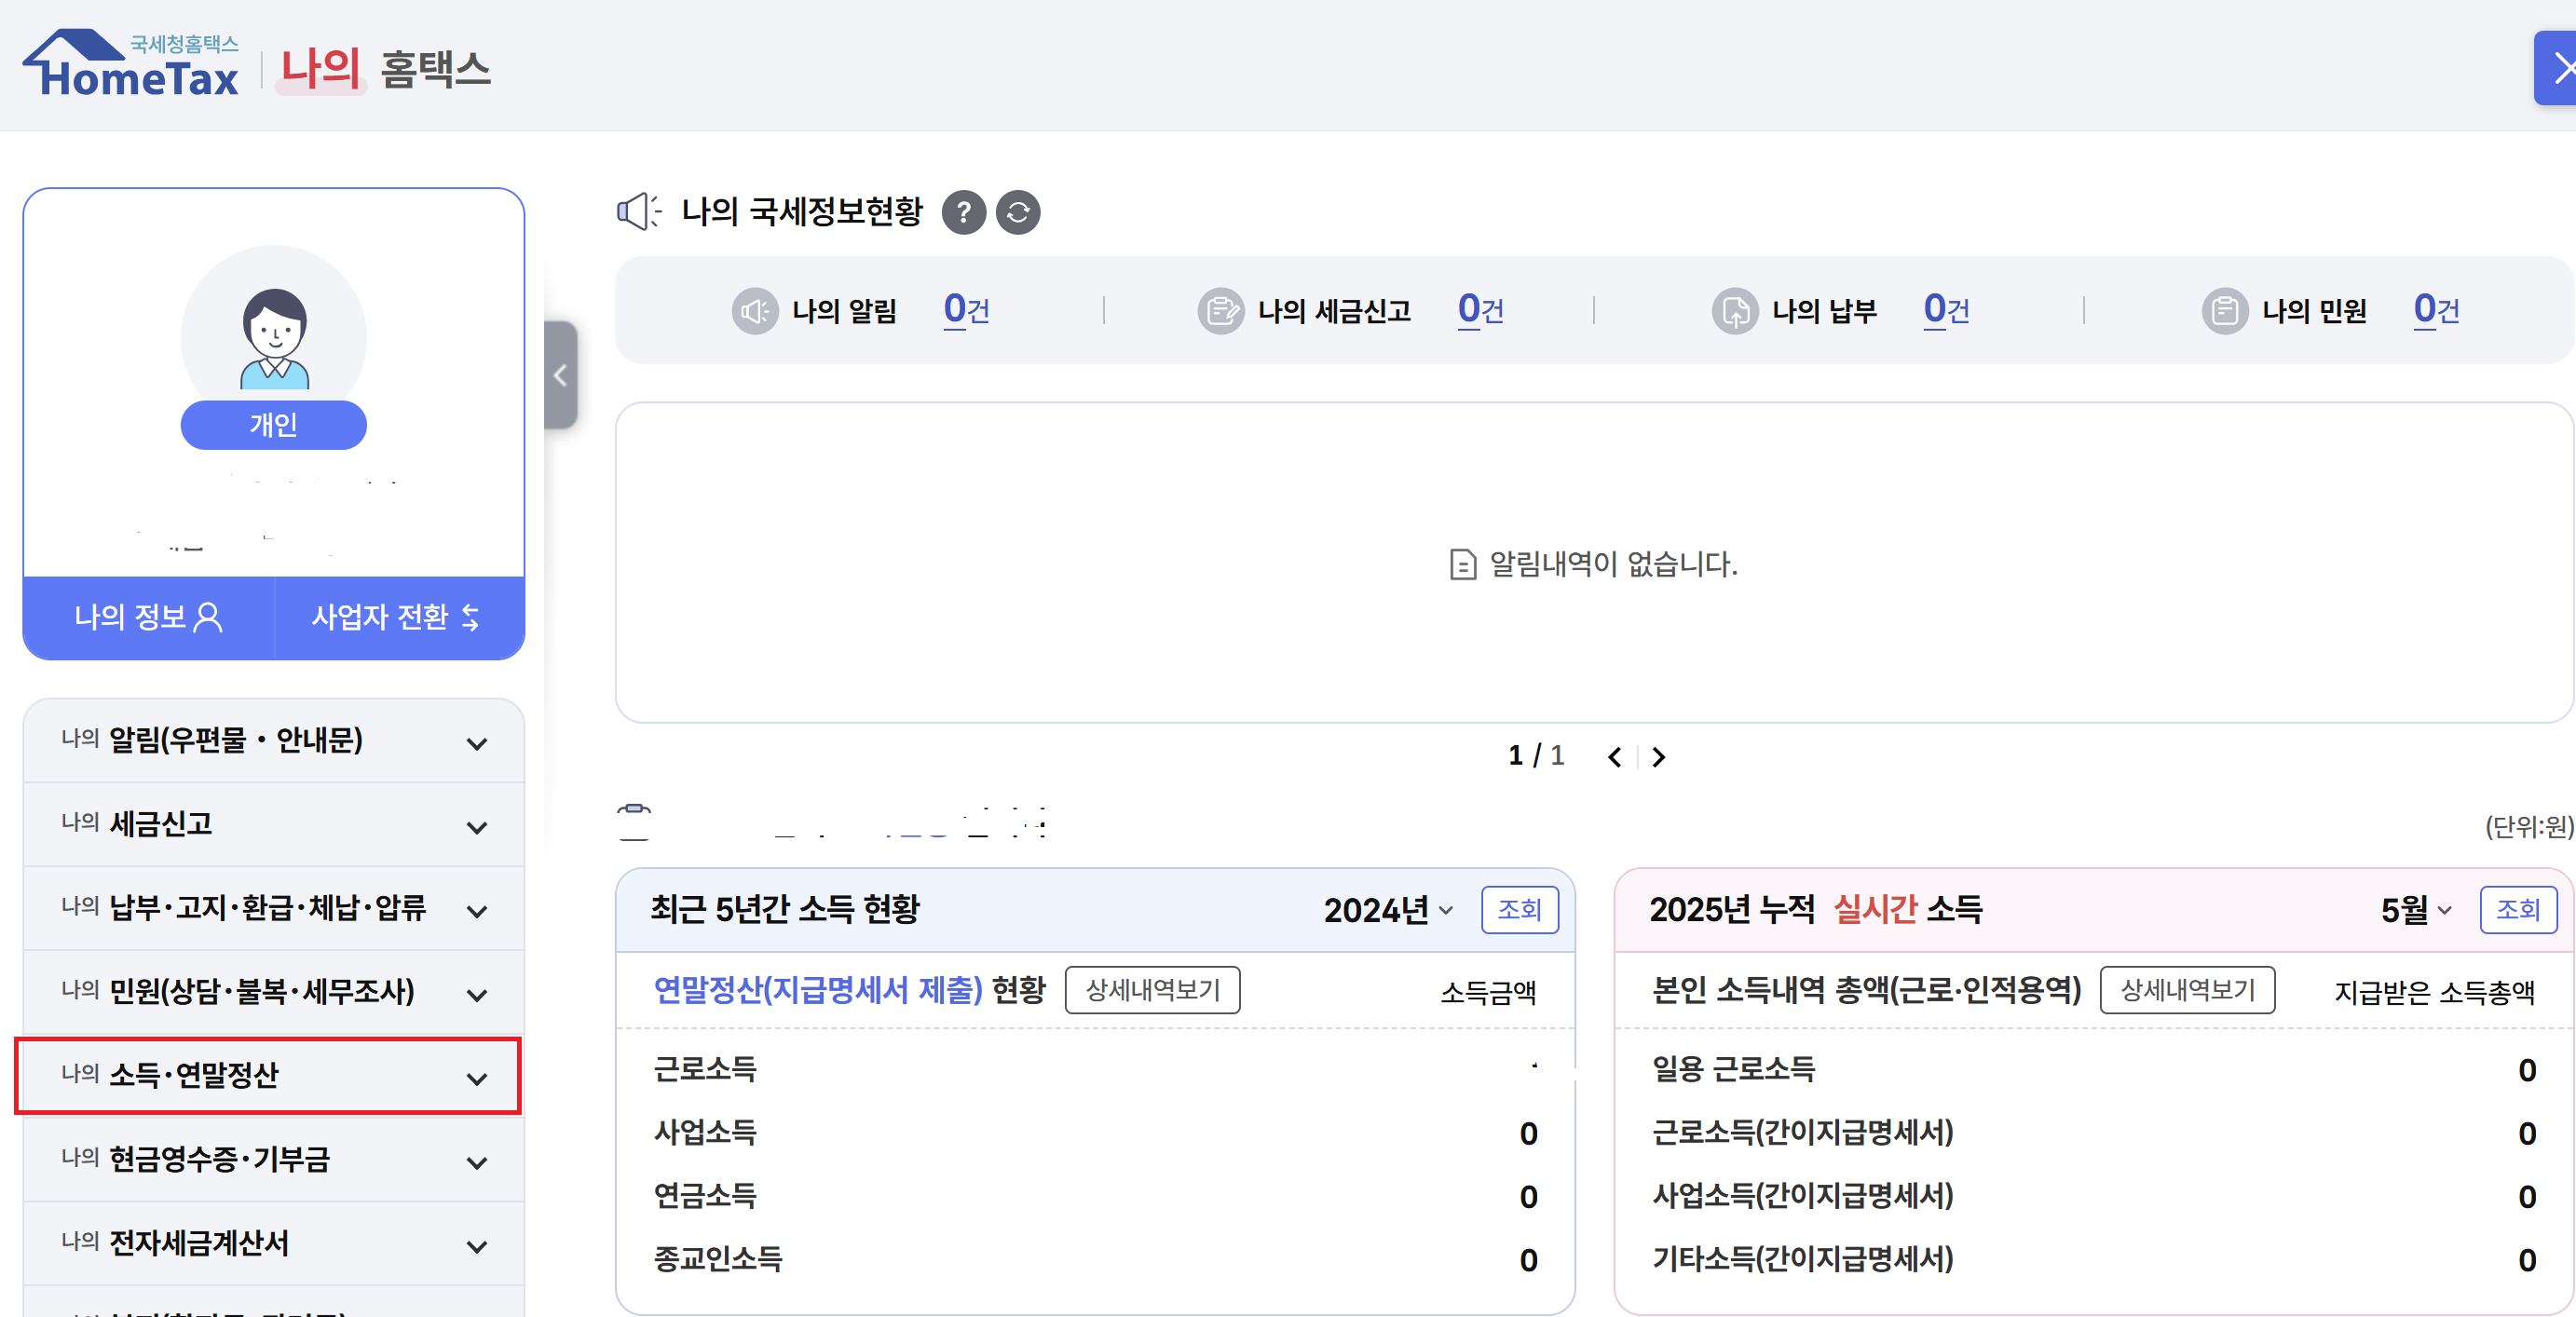Switch to business via 사업자 전환
This screenshot has height=1317, width=2576.
(x=398, y=617)
